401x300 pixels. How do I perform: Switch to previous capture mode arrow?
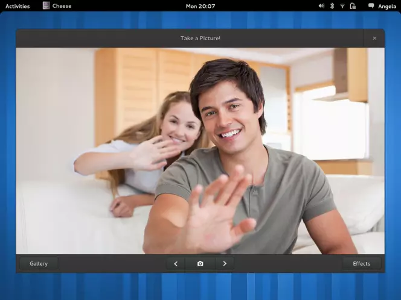[176, 263]
